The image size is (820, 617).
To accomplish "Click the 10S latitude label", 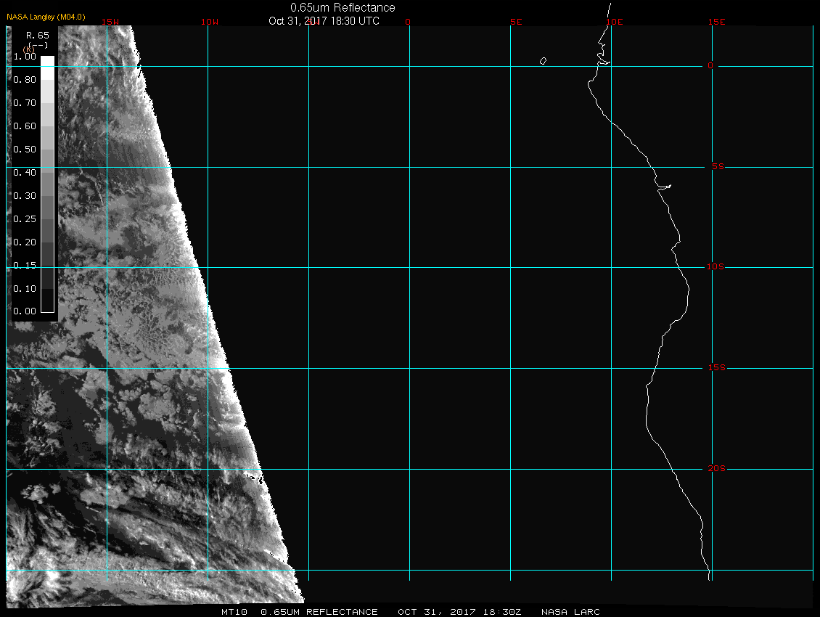I will pyautogui.click(x=716, y=267).
